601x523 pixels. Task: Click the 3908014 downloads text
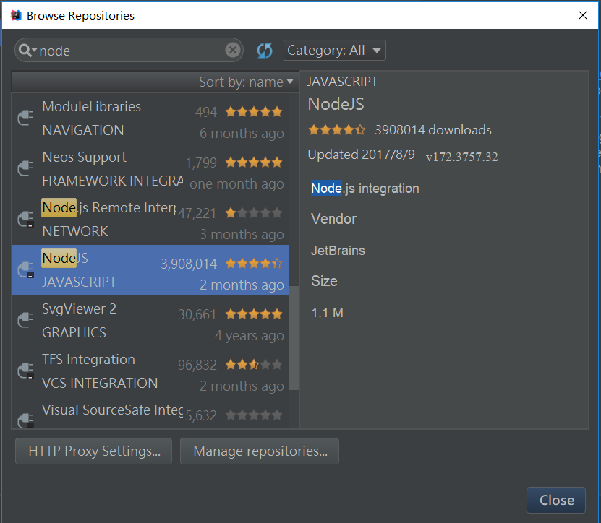[x=432, y=130]
